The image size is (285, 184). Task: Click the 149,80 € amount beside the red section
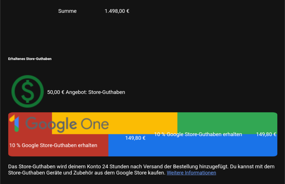tap(135, 138)
